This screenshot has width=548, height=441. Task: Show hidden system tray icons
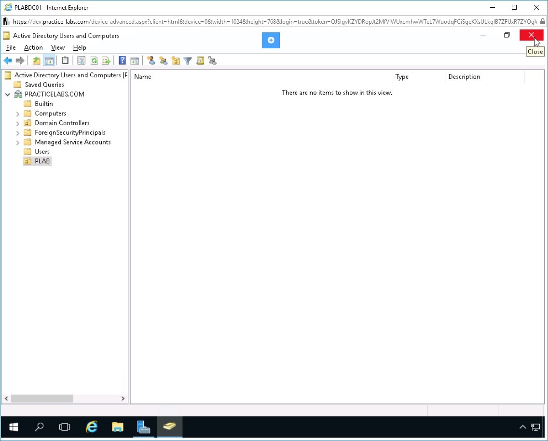[522, 427]
